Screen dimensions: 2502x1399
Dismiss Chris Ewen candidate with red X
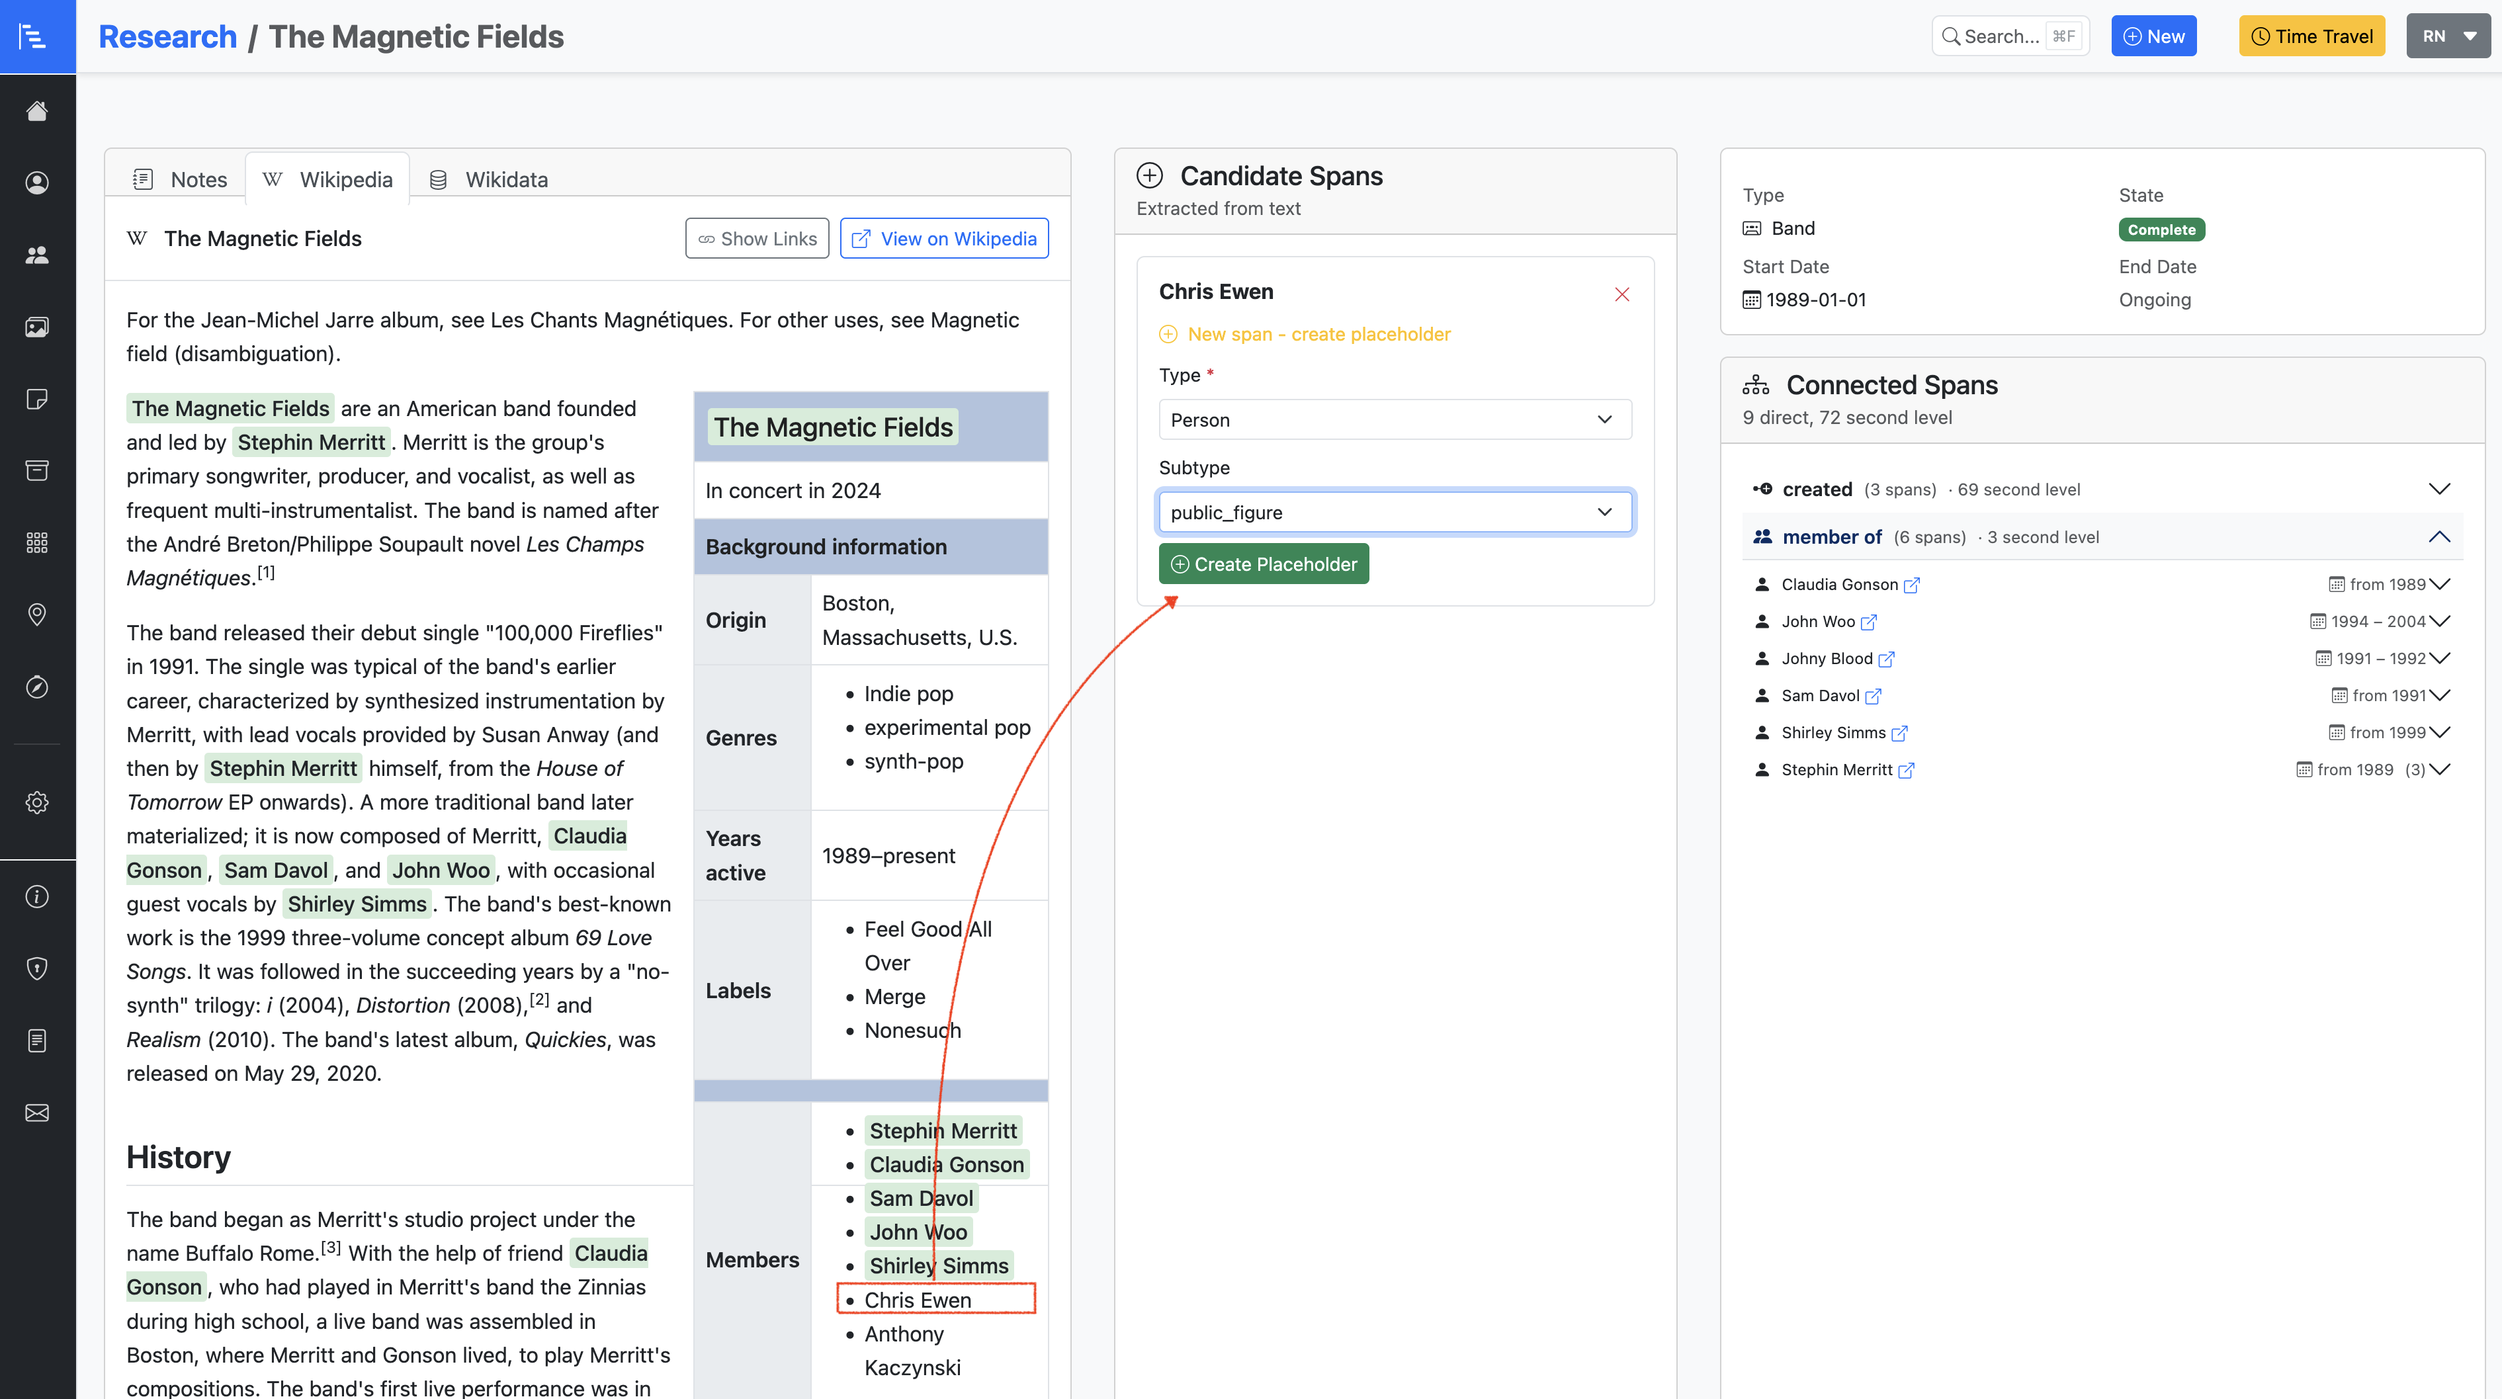[1621, 294]
